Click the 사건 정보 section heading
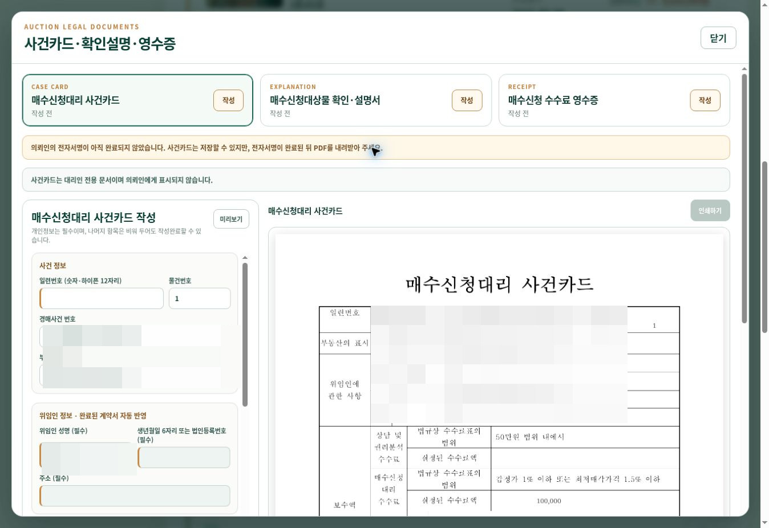 pyautogui.click(x=52, y=266)
